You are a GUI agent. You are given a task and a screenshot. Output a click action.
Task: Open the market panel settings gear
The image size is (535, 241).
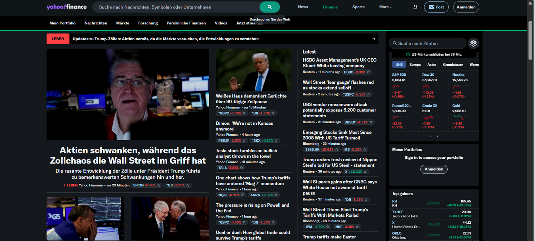(x=473, y=43)
